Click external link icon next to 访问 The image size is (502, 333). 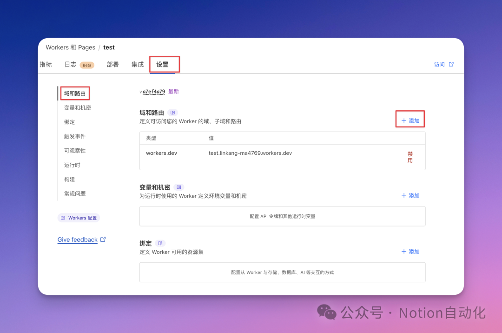[451, 64]
